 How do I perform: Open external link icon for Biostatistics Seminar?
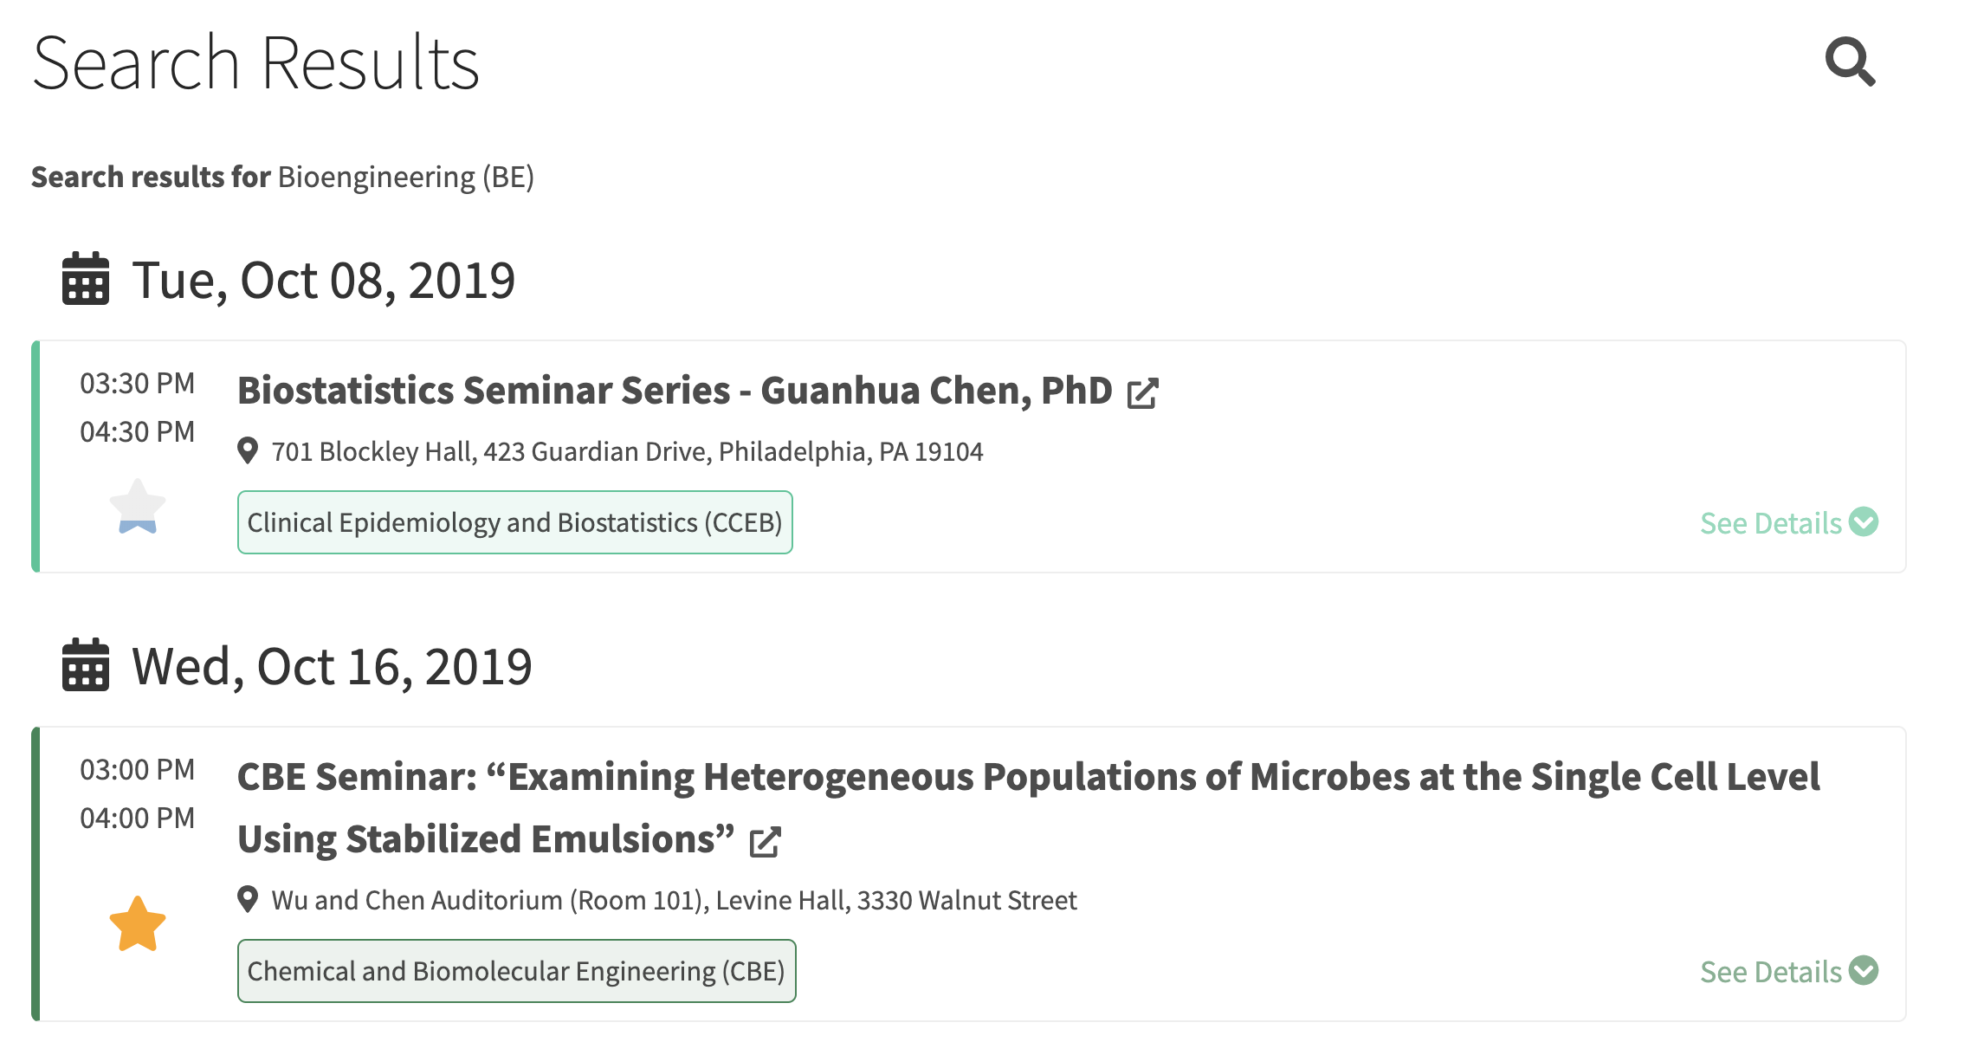[1142, 393]
